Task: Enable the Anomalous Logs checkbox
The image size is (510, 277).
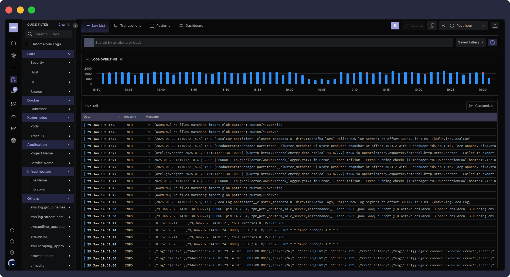Action: 28,44
